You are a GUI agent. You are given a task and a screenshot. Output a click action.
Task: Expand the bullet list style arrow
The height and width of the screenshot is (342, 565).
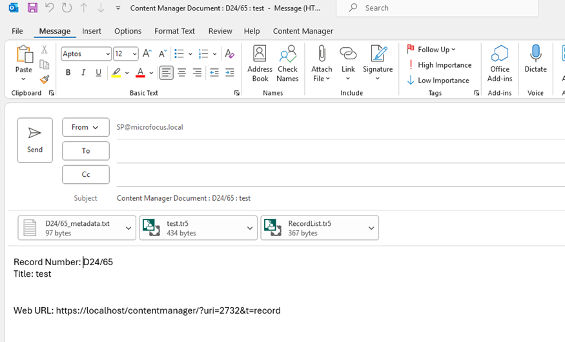190,54
